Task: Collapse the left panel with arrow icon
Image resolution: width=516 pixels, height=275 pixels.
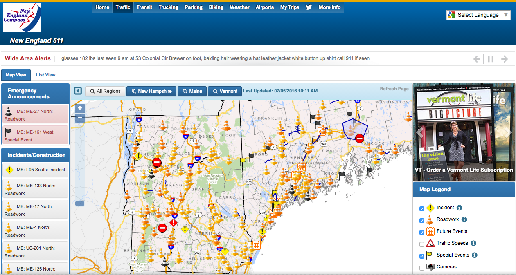Action: tap(78, 91)
